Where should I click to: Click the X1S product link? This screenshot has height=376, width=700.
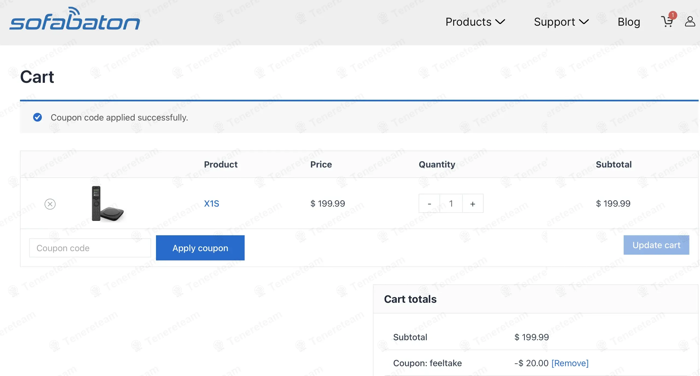[x=212, y=204]
